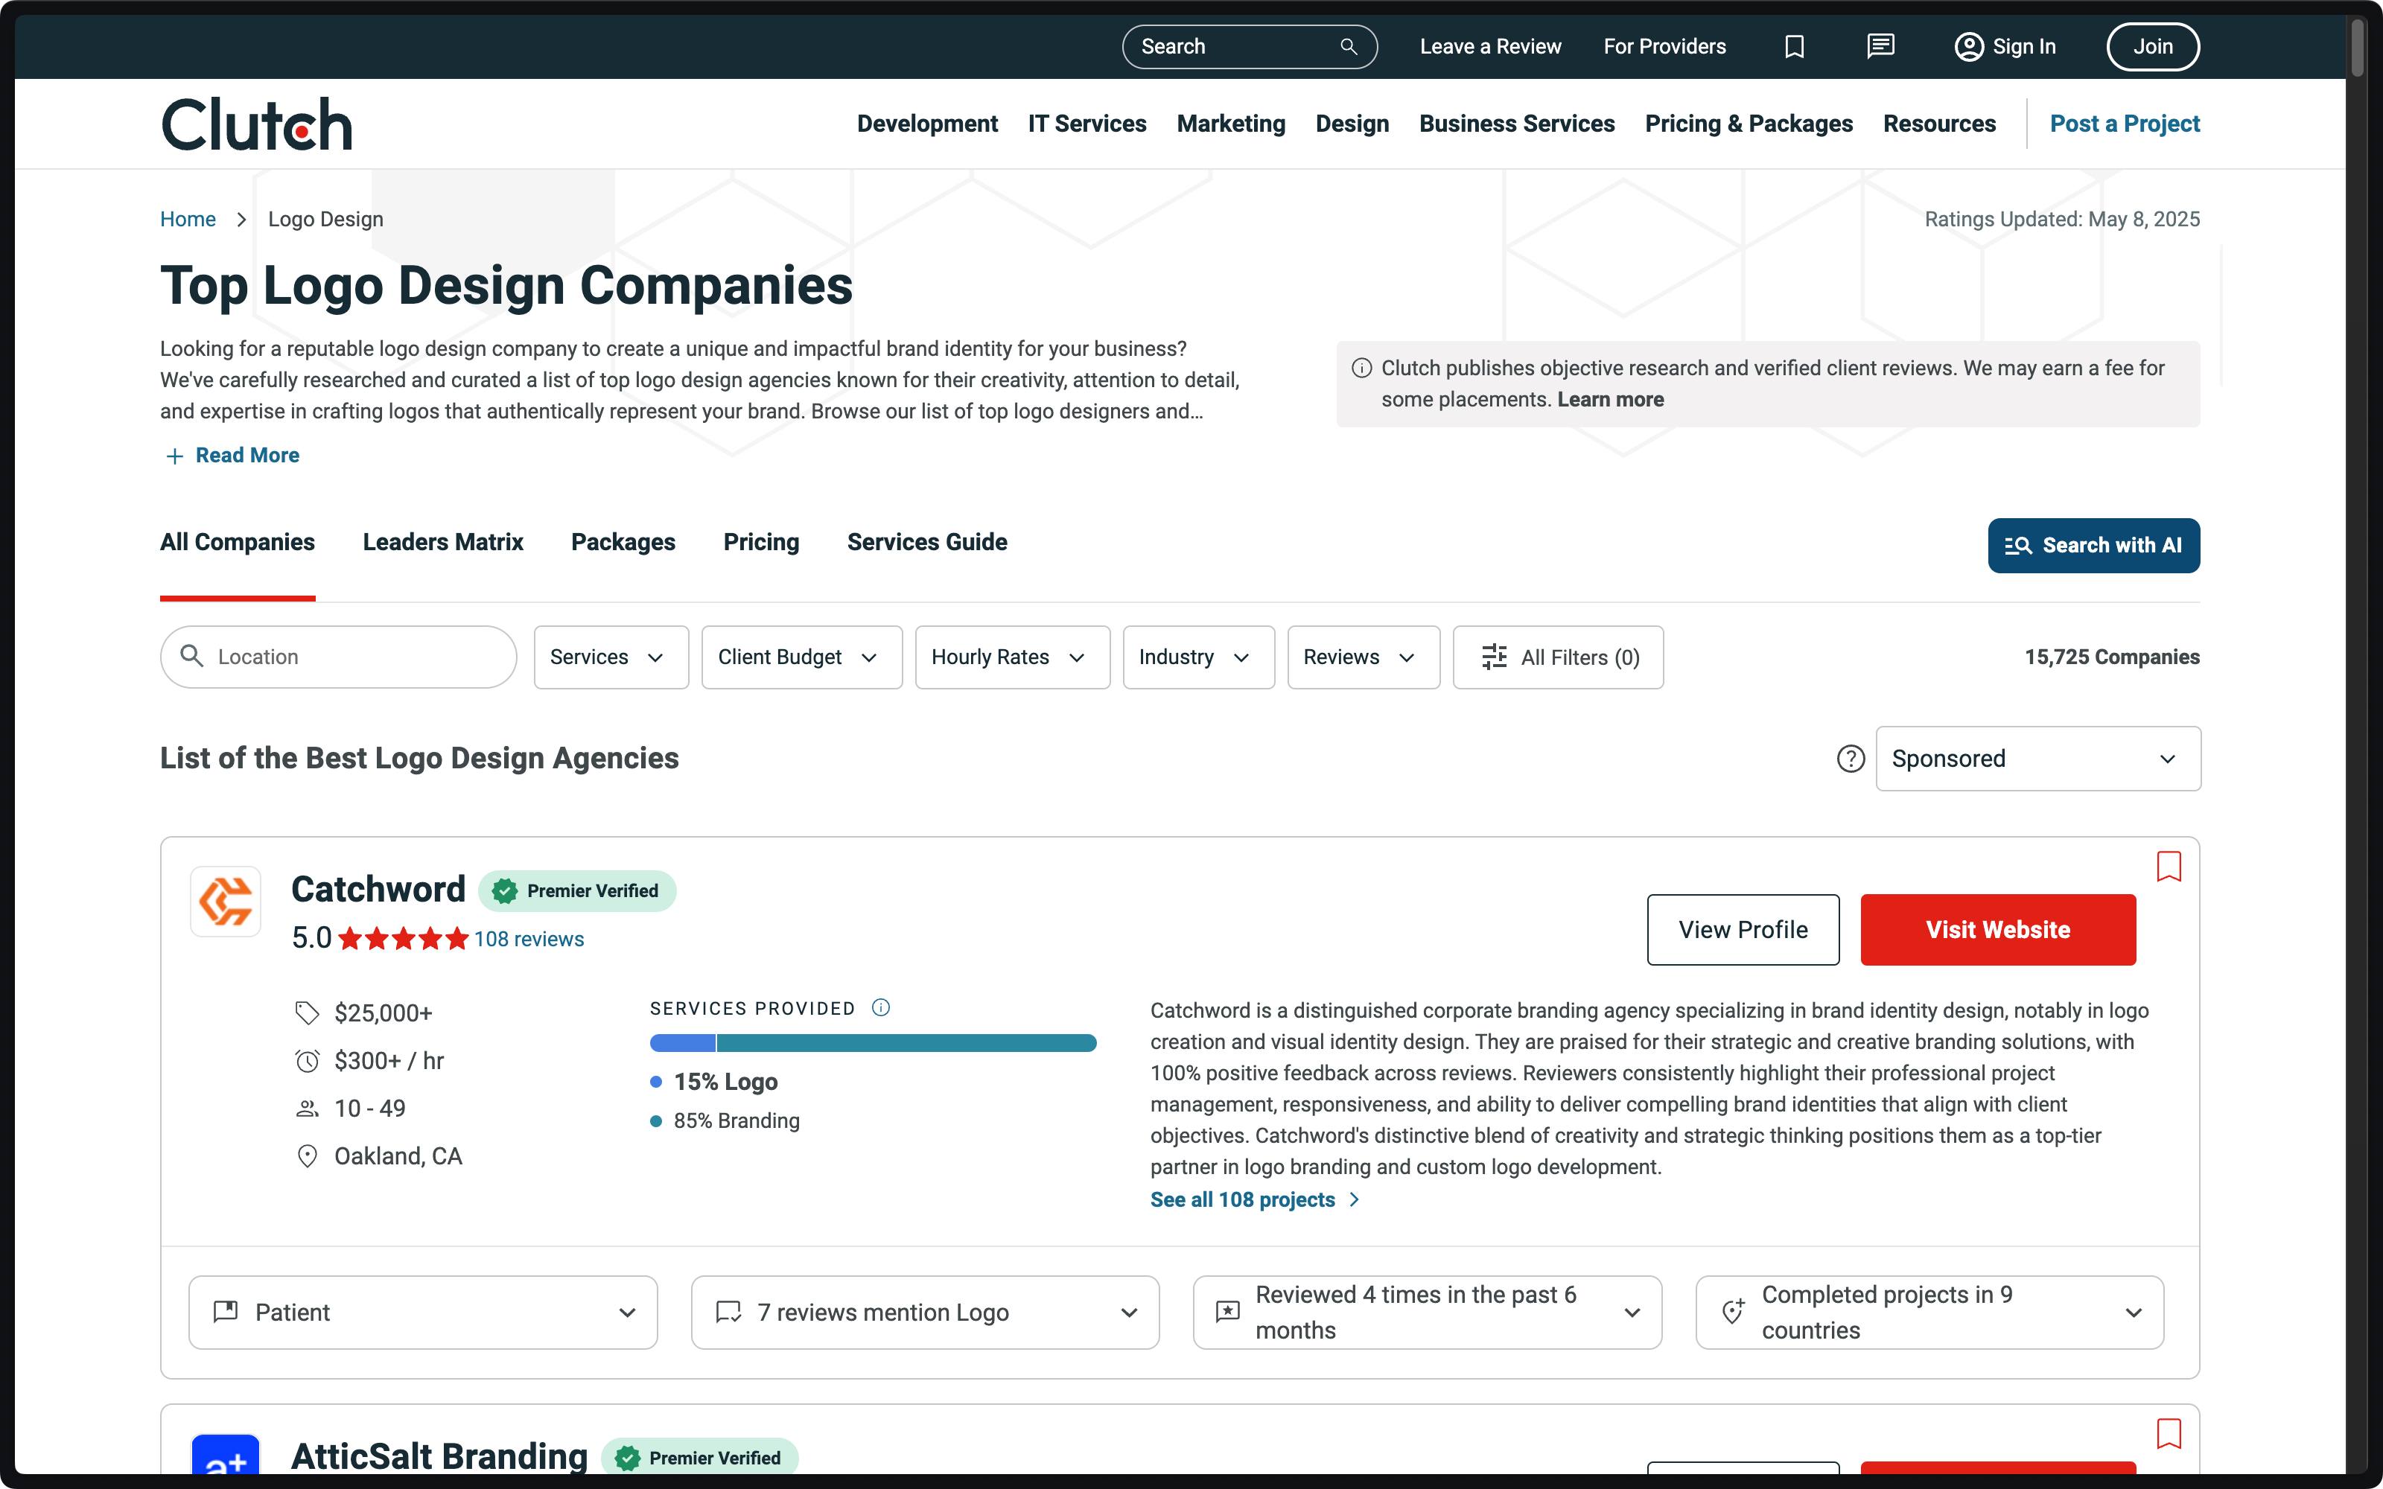Viewport: 2383px width, 1489px height.
Task: Open the 108 reviews link
Action: click(529, 940)
